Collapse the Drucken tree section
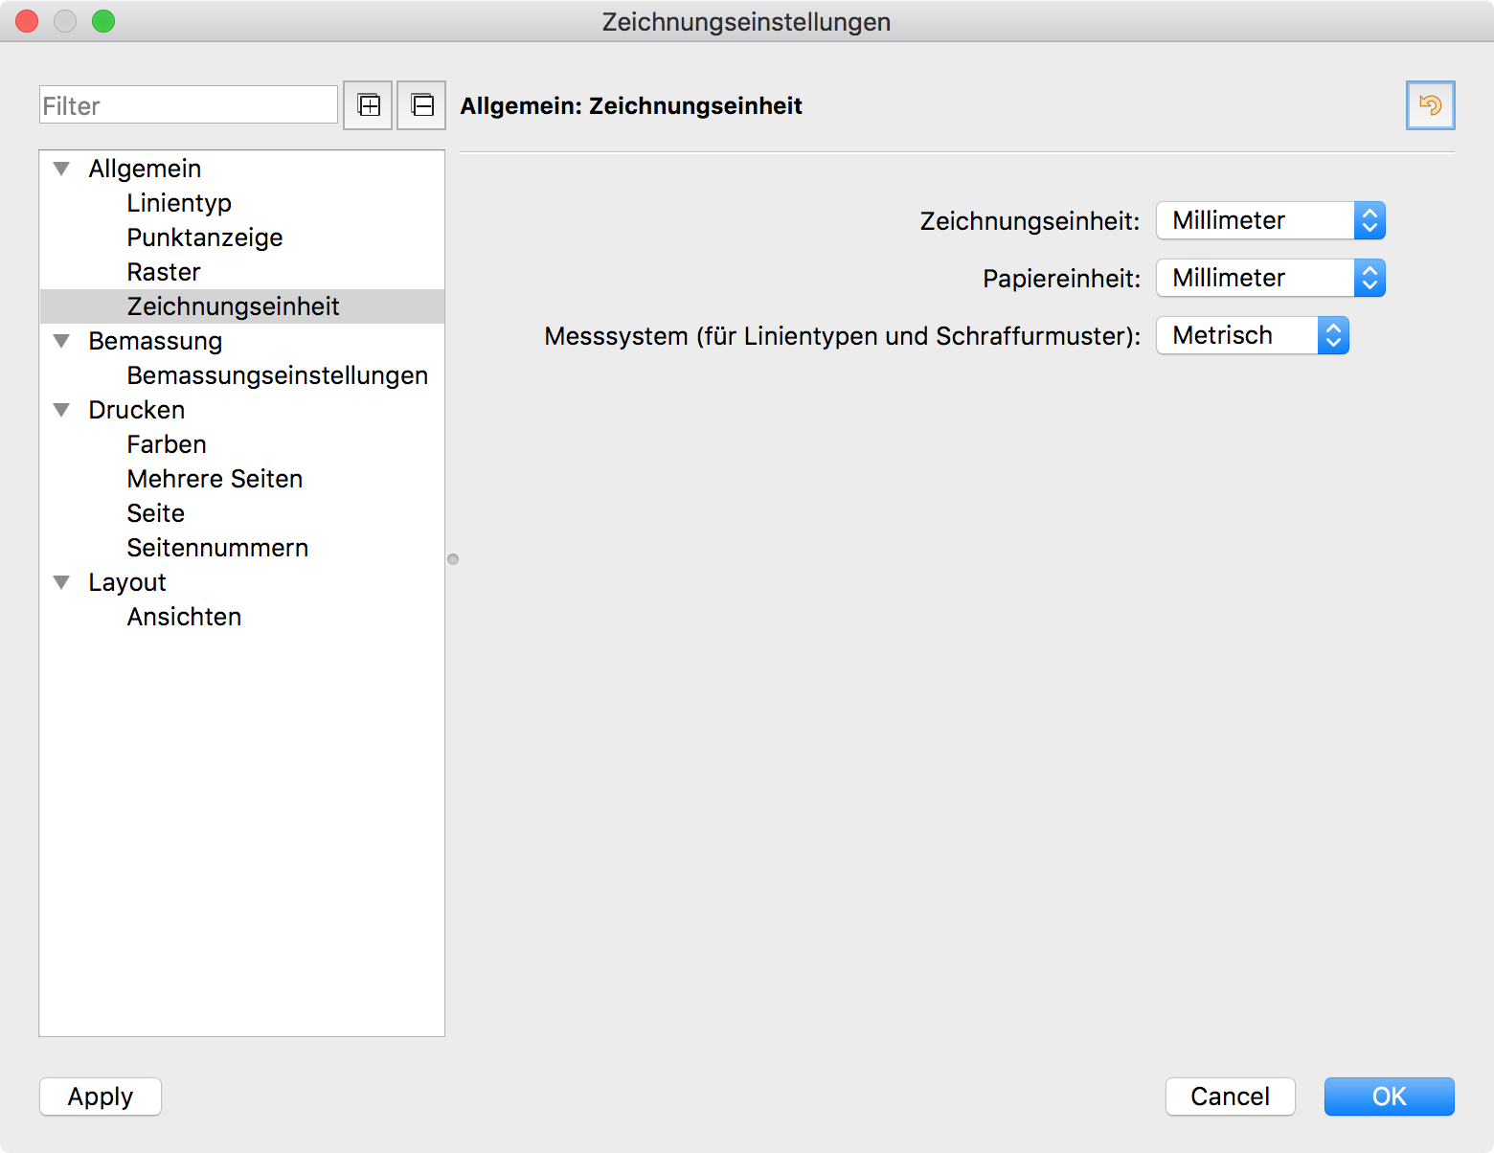The width and height of the screenshot is (1494, 1153). [x=62, y=411]
